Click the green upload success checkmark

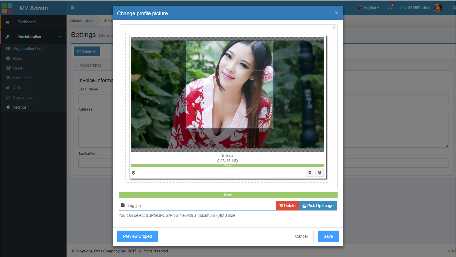[x=133, y=173]
